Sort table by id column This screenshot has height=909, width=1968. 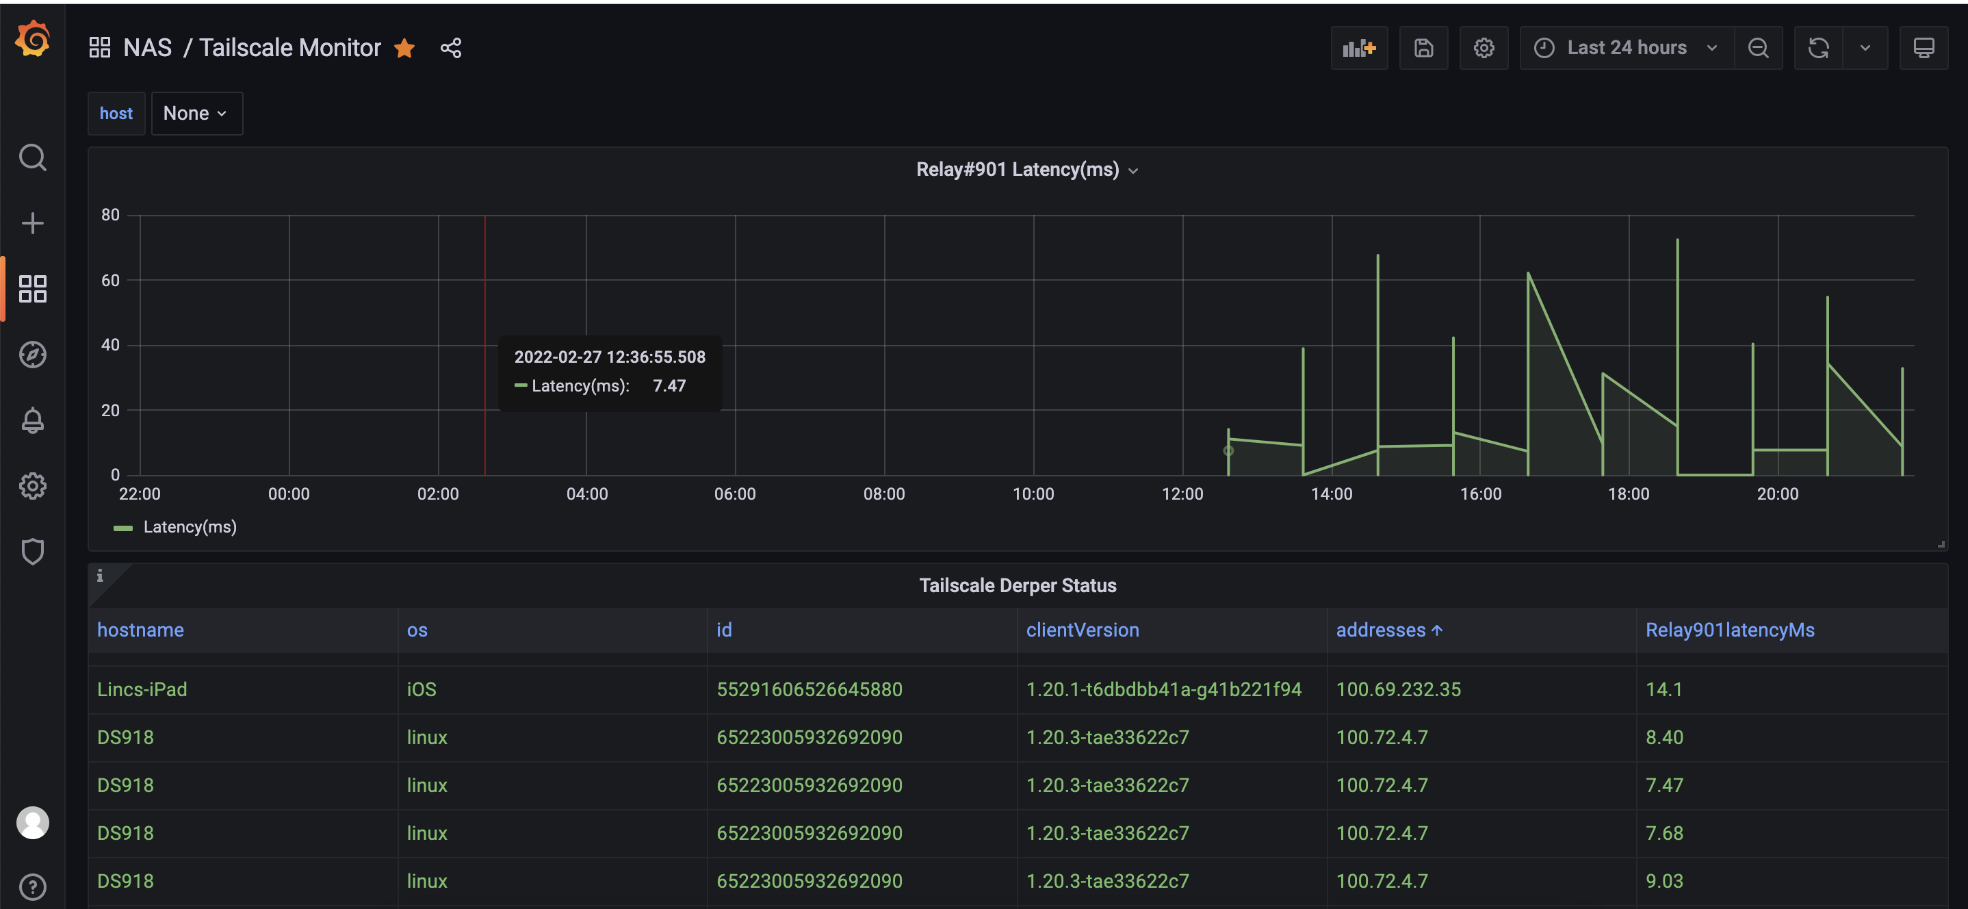click(724, 629)
